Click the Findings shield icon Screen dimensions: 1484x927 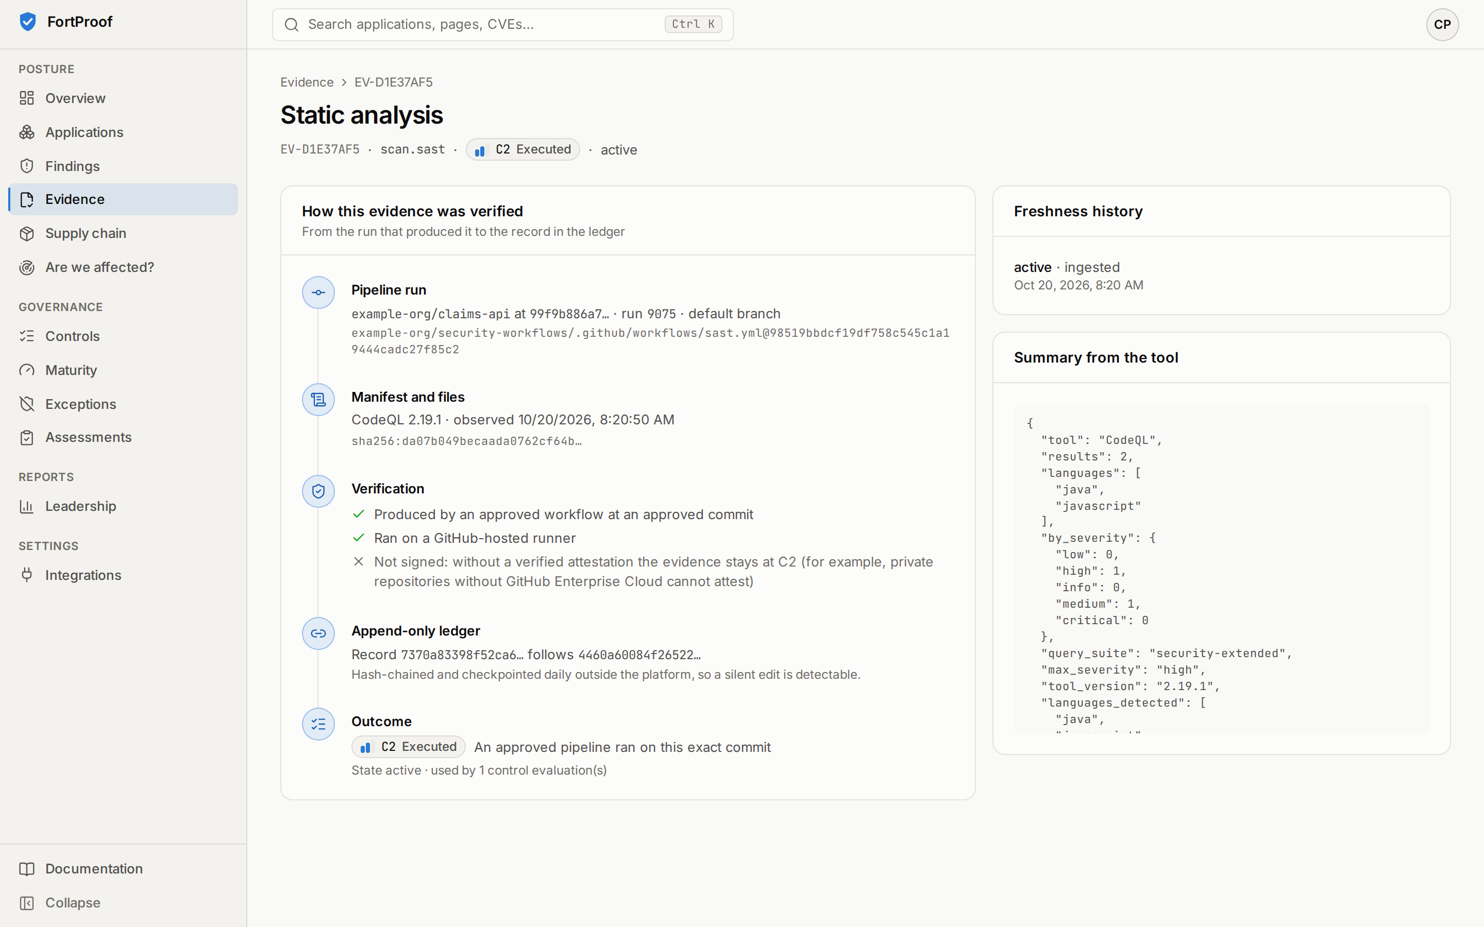[27, 166]
